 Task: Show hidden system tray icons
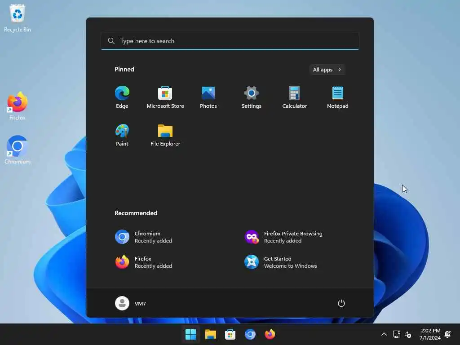pos(384,334)
